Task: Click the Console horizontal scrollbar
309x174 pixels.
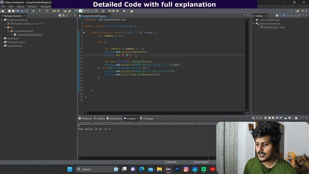Action: click(147, 158)
